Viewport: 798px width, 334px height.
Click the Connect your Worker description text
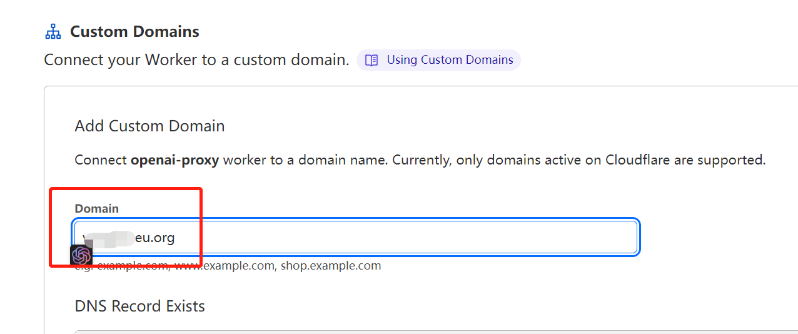pyautogui.click(x=196, y=60)
